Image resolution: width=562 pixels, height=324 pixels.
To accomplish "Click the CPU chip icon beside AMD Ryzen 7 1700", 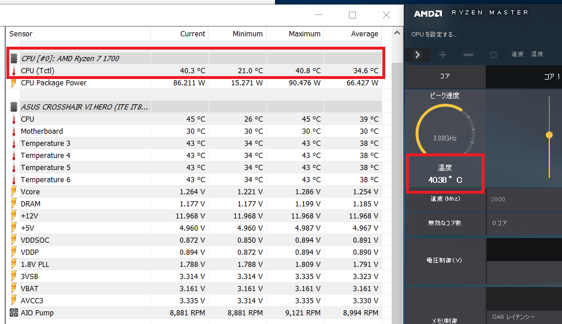I will [14, 58].
